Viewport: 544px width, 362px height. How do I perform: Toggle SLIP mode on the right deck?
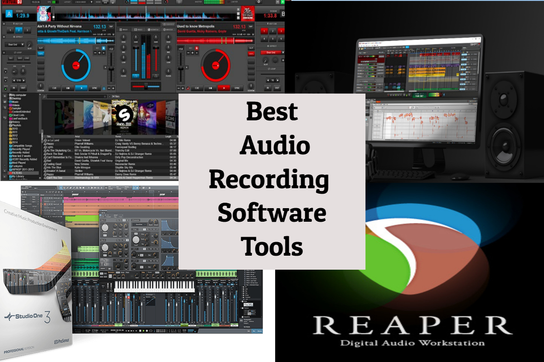coord(251,48)
